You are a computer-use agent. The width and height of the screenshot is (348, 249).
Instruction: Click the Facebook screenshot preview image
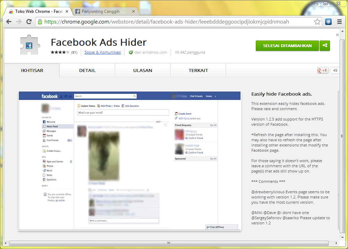[x=130, y=161]
